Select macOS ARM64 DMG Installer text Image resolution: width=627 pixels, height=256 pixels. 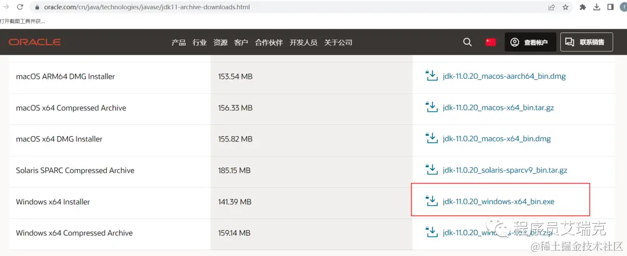click(65, 76)
